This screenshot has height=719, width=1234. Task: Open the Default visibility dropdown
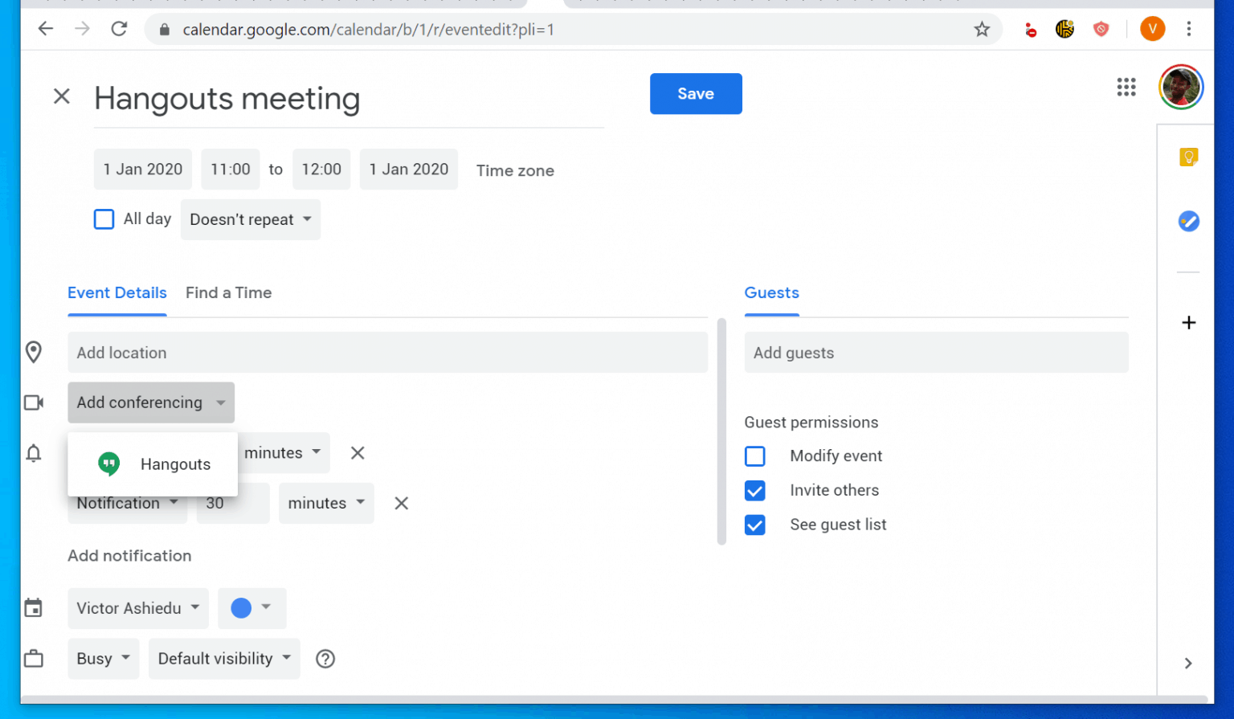tap(224, 659)
